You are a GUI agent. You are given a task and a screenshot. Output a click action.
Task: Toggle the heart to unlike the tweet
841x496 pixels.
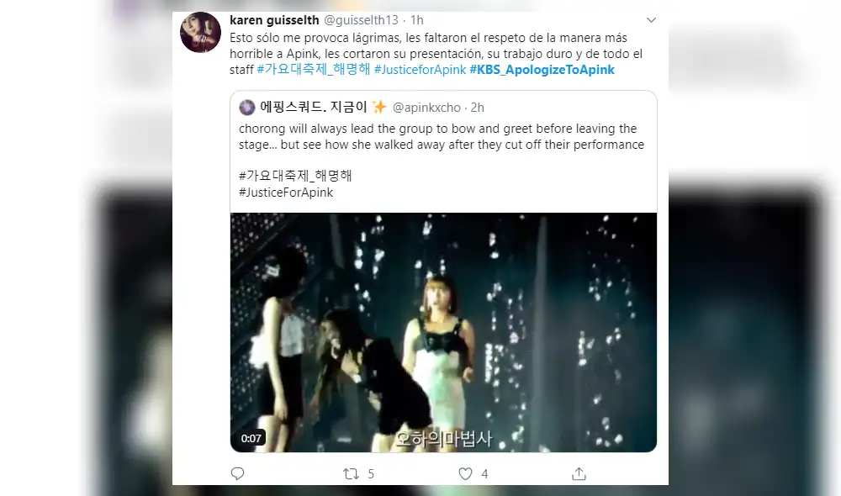click(466, 473)
